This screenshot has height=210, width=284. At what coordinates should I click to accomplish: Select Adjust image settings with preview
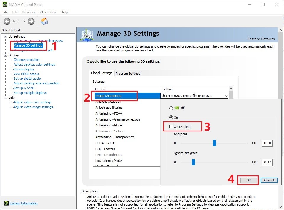[x=38, y=41]
